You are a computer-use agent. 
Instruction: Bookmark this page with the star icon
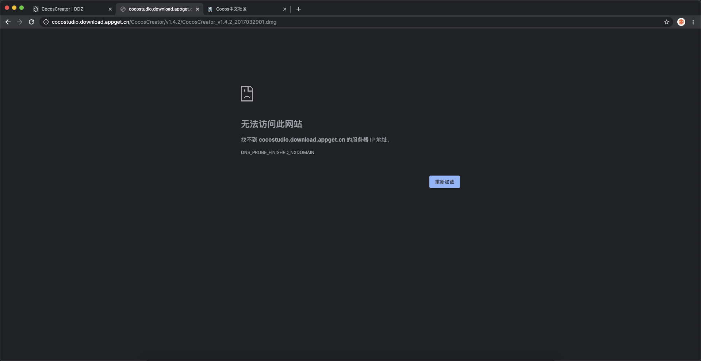(667, 22)
